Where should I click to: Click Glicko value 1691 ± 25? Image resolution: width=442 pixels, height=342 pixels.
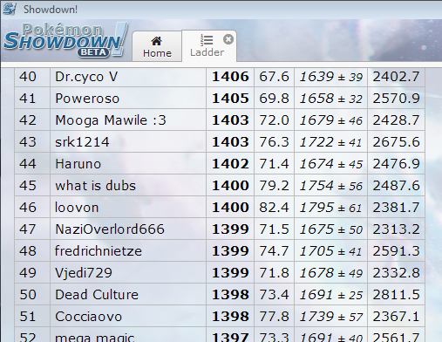pyautogui.click(x=330, y=295)
